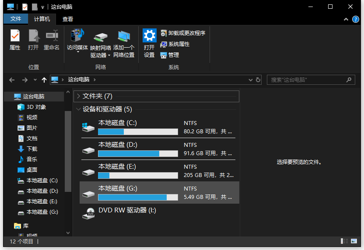The width and height of the screenshot is (364, 250).
Task: Go back with the left arrow
Action: coord(12,80)
